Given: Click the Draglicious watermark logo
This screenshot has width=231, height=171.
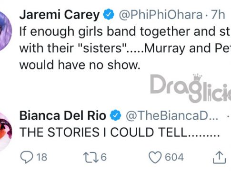Looking at the screenshot, I should pos(191,88).
